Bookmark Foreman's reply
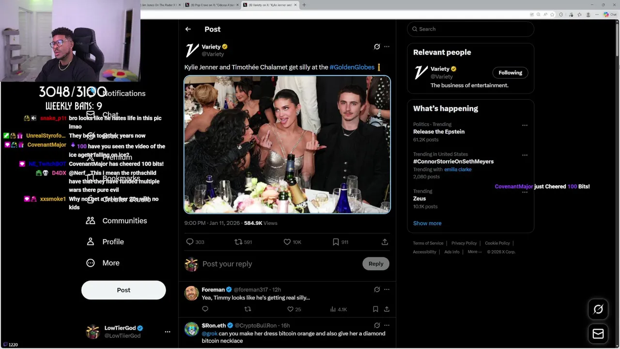The width and height of the screenshot is (620, 349). [x=375, y=309]
